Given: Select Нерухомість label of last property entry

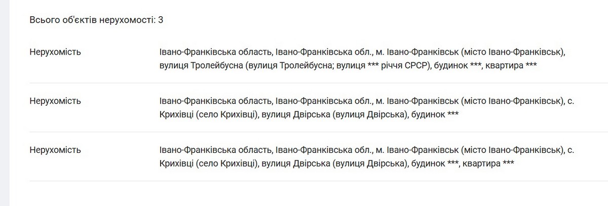Looking at the screenshot, I should coord(55,150).
